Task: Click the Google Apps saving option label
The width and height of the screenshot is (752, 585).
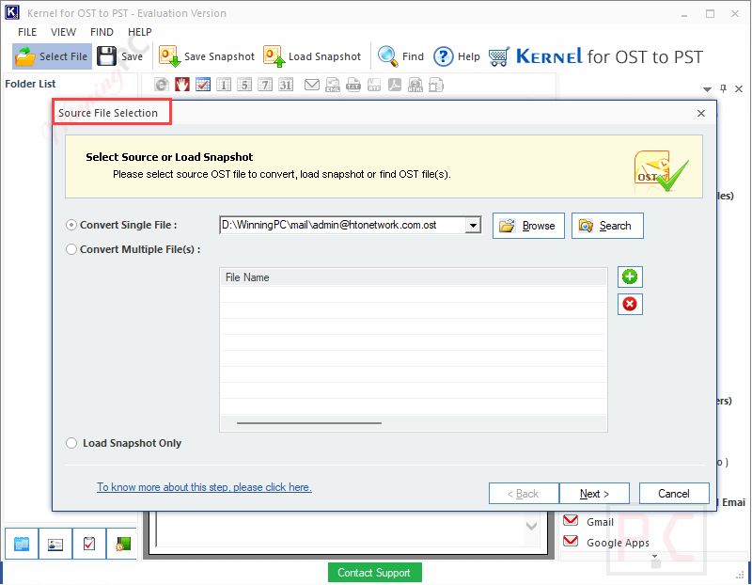Action: (618, 543)
